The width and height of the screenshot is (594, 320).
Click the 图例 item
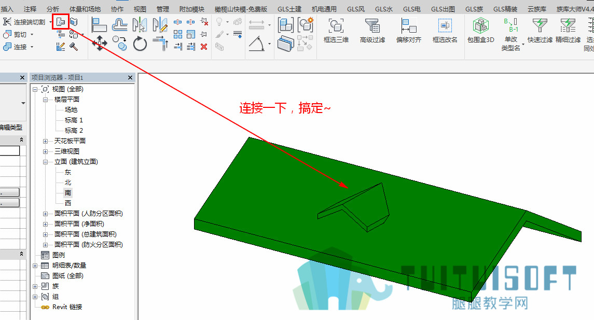(x=58, y=255)
